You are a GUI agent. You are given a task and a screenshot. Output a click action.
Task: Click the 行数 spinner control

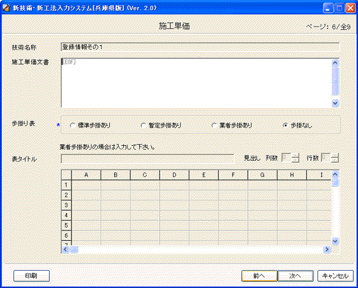[330, 158]
